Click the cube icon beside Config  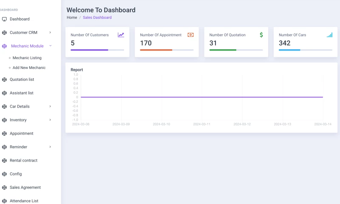[x=4, y=174]
